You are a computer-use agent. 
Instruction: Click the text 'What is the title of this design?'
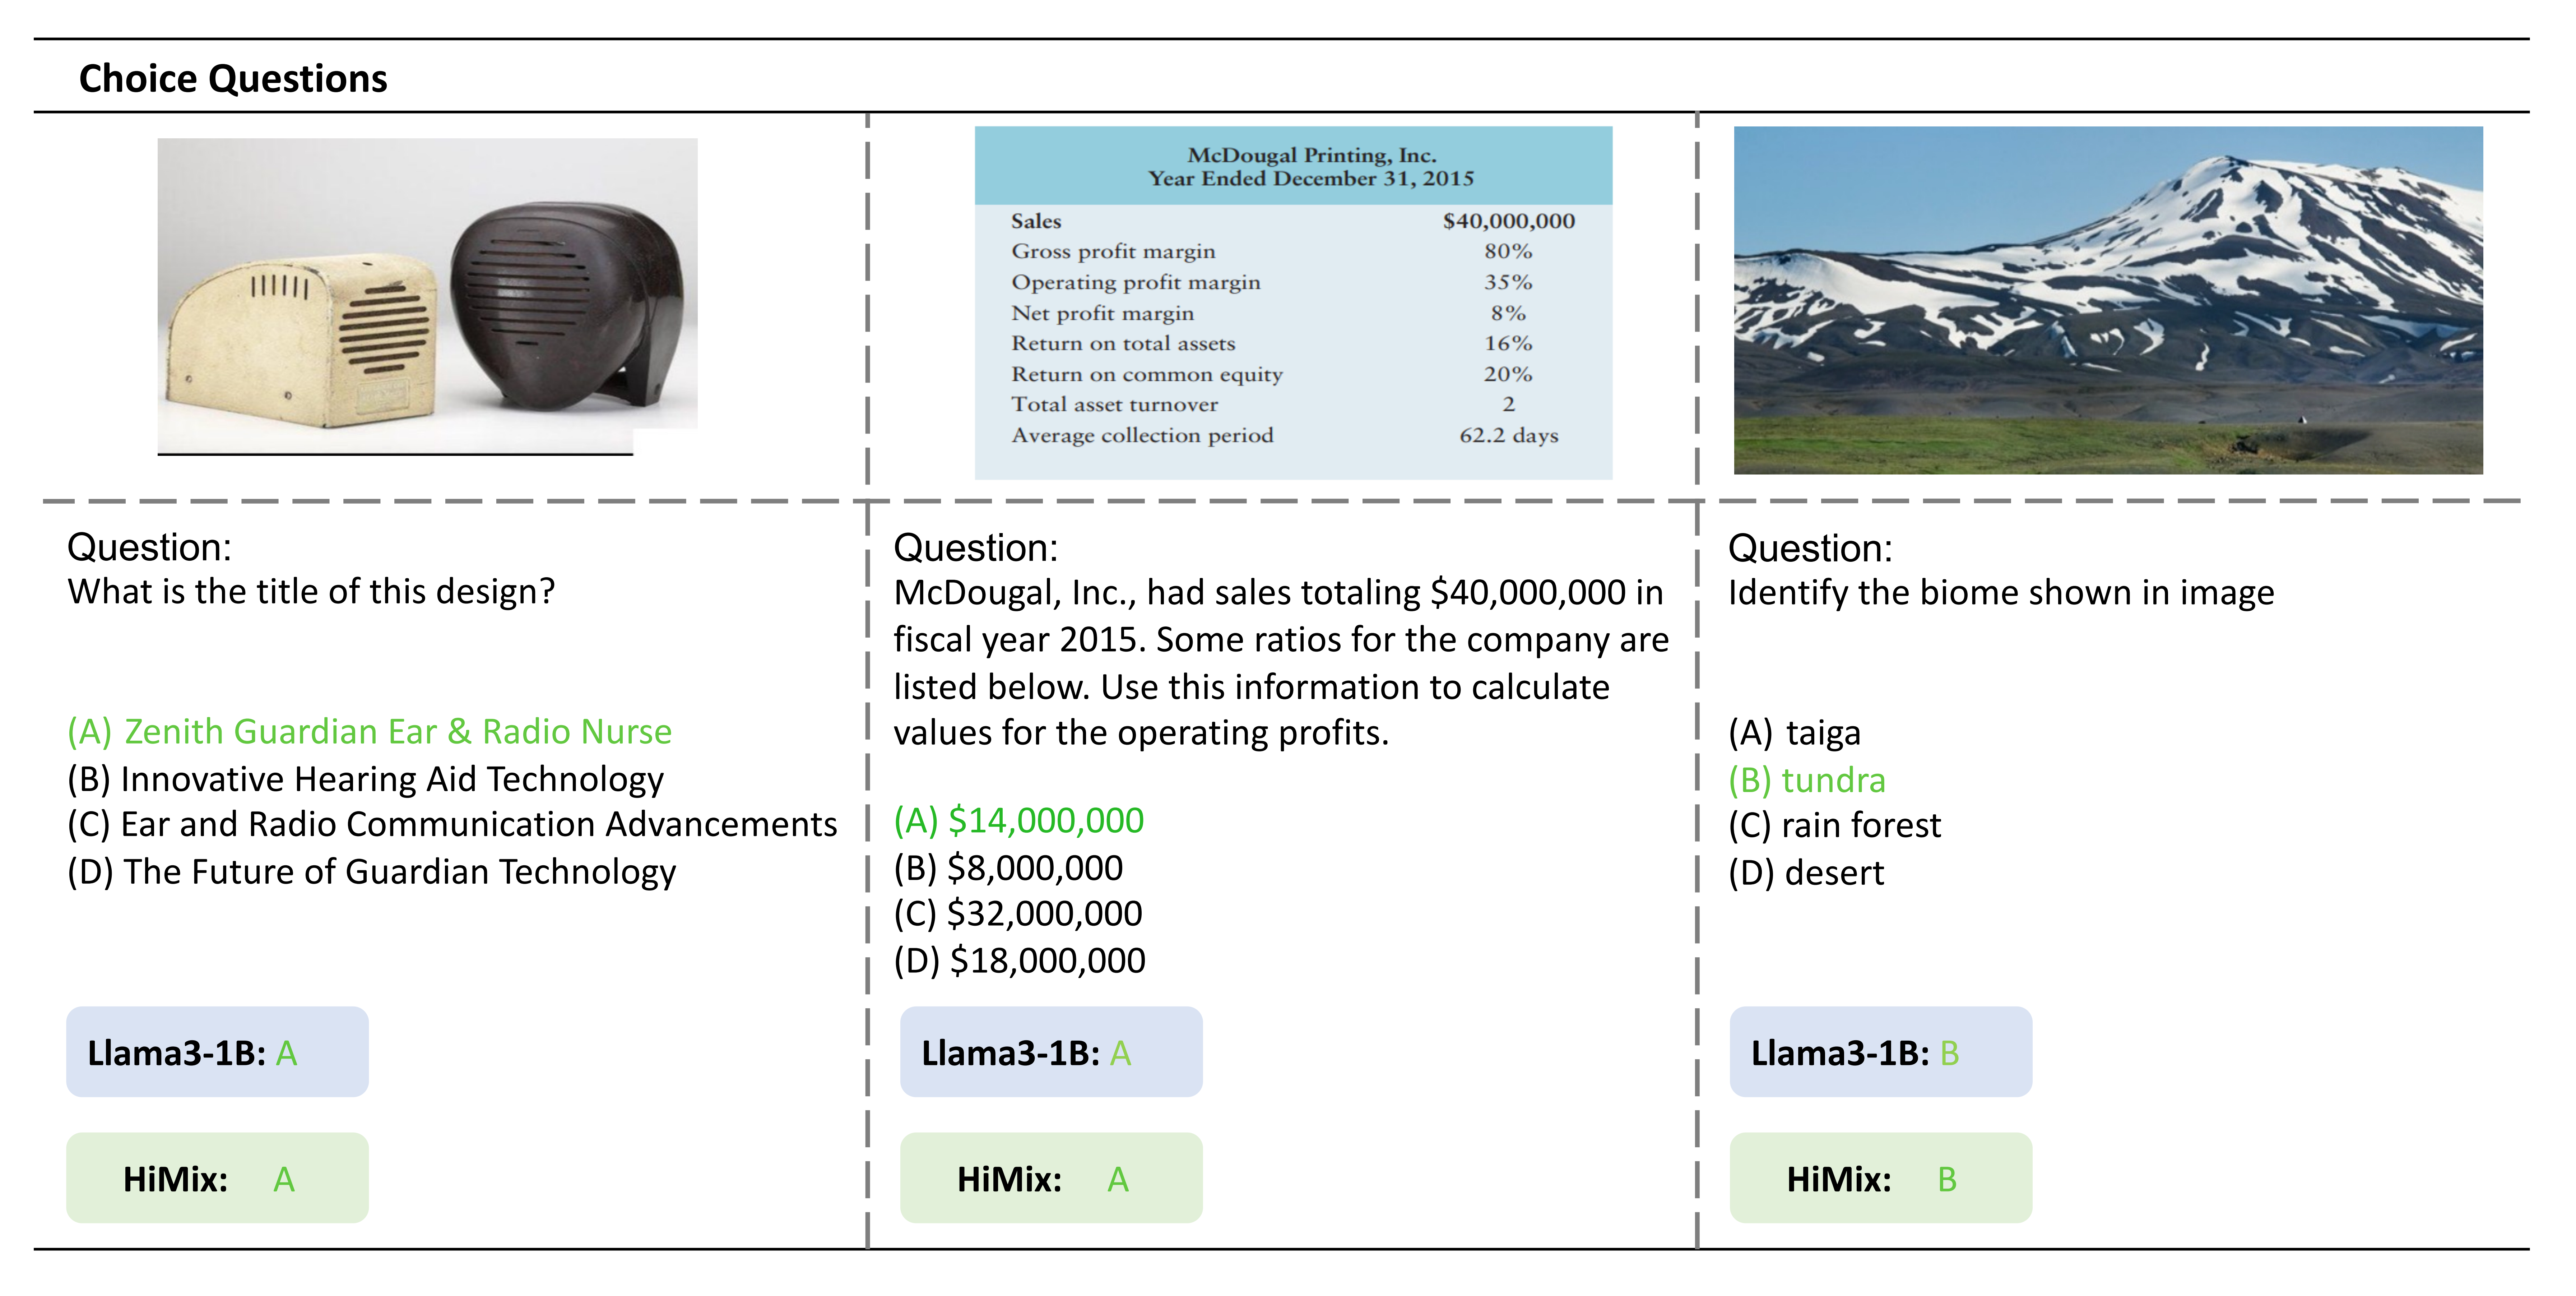click(311, 592)
